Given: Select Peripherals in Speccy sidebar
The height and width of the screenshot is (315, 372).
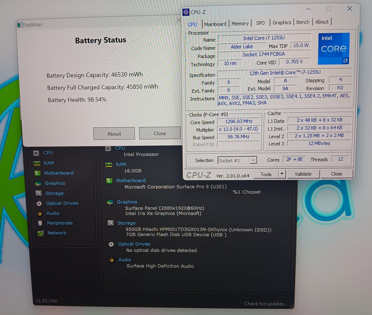Looking at the screenshot, I should (60, 223).
